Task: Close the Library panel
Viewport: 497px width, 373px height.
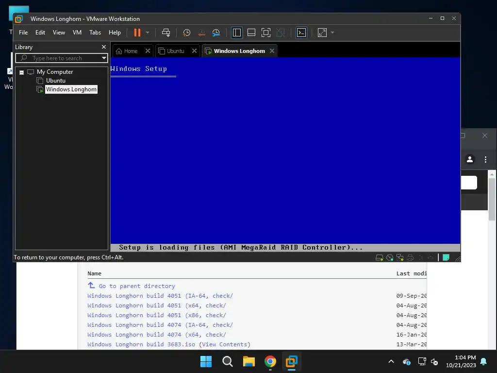Action: coord(104,47)
